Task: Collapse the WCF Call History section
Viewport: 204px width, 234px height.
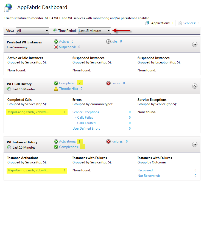Action: (x=195, y=86)
